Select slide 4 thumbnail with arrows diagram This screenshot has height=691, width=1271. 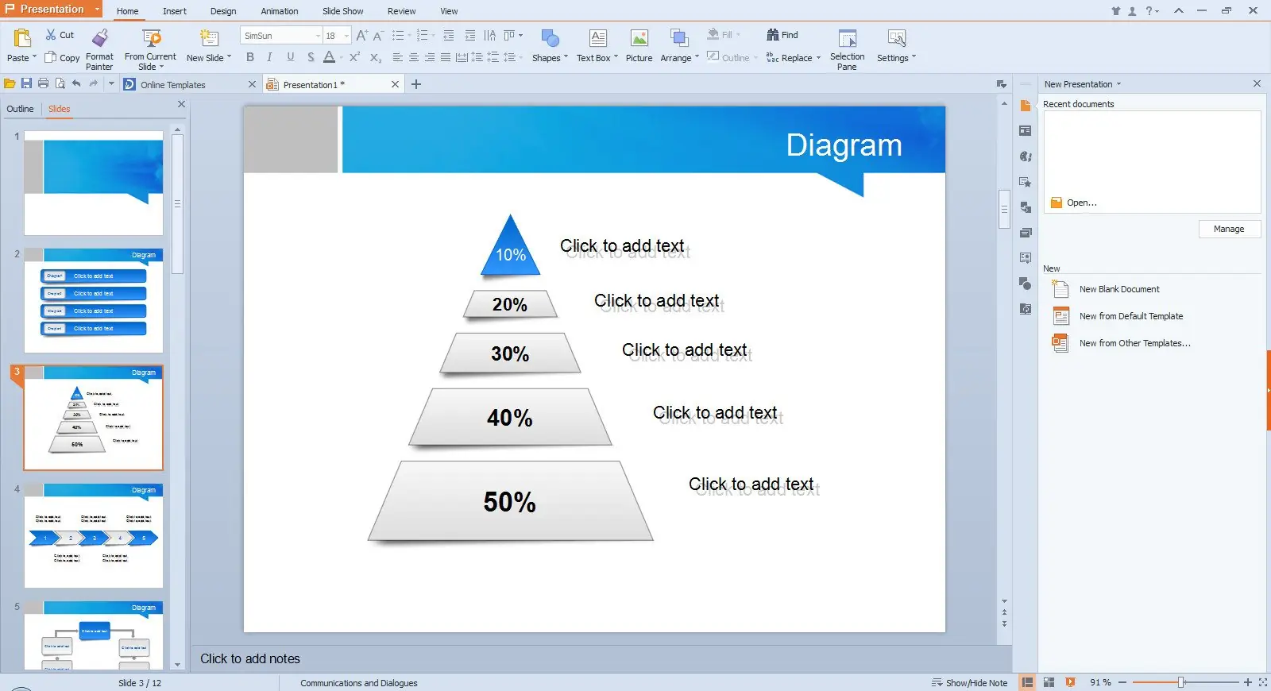[x=94, y=535]
